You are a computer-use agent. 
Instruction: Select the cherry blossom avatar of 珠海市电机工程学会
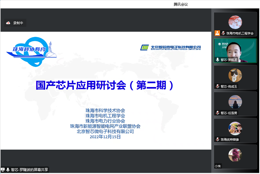point(235,22)
